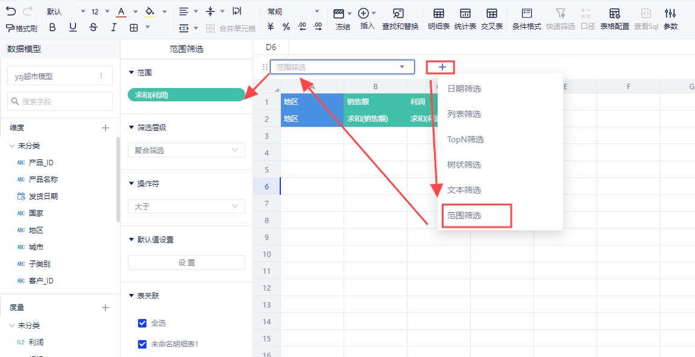Click the 搜索字段 search field

click(60, 101)
